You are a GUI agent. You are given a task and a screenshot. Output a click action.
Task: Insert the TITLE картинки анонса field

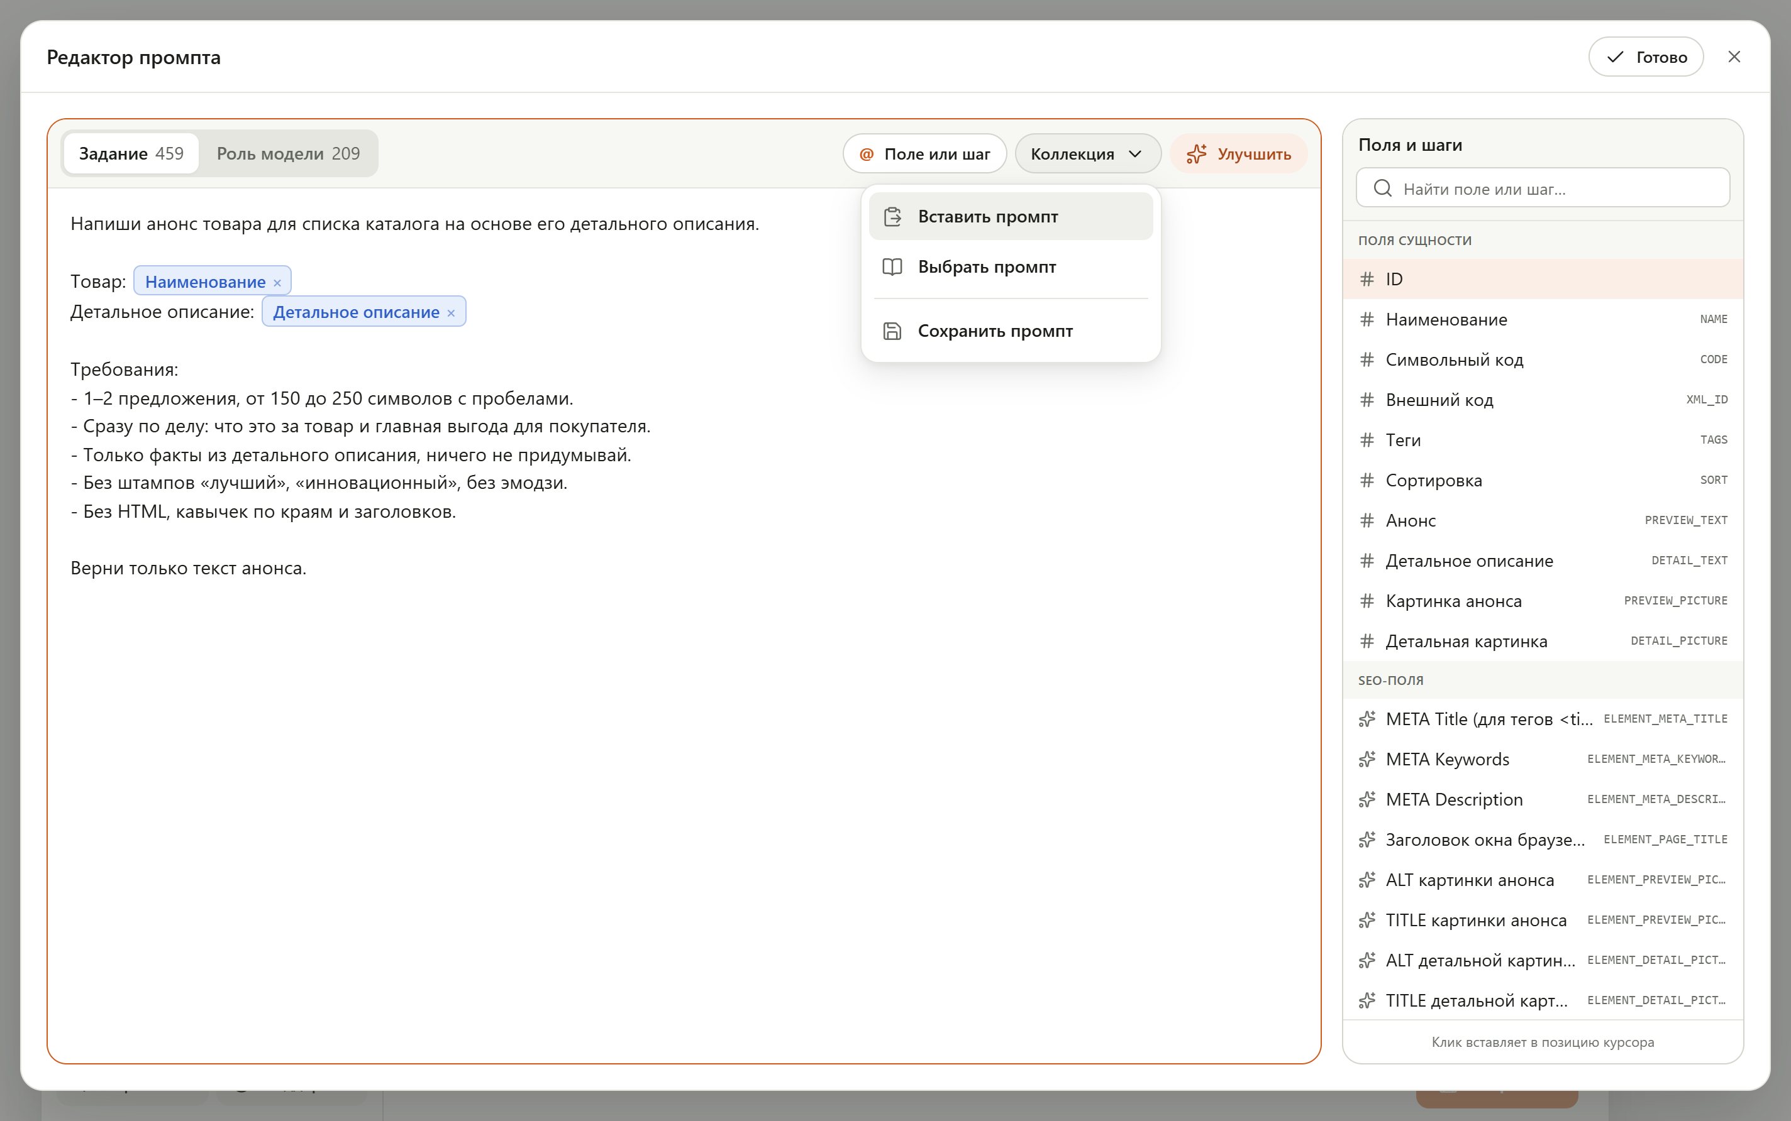[1543, 920]
